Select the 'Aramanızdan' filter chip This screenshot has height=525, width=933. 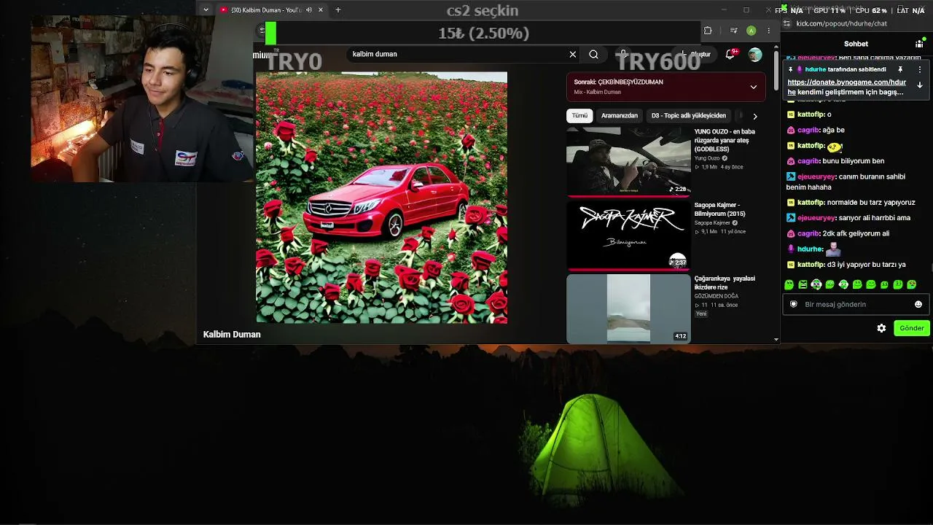[620, 115]
